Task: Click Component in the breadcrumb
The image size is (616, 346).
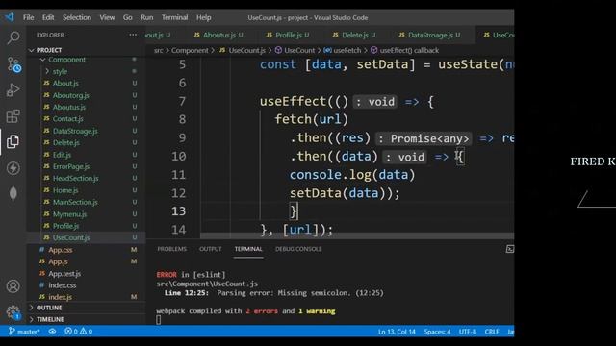Action: [190, 50]
